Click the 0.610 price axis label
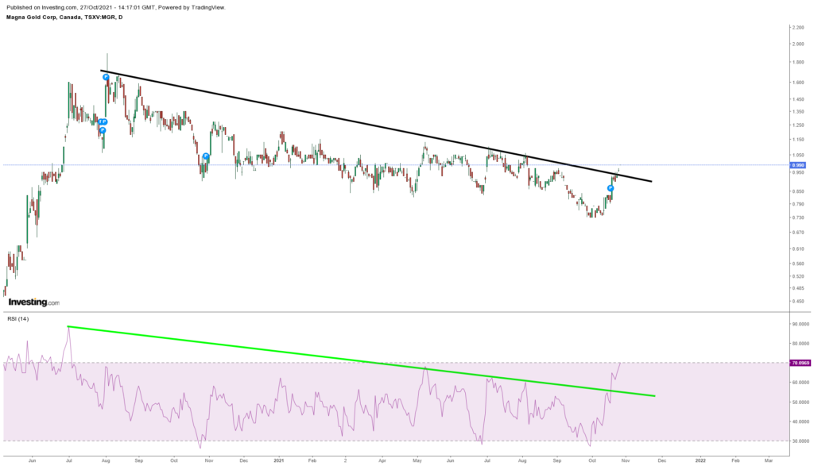 (x=798, y=248)
